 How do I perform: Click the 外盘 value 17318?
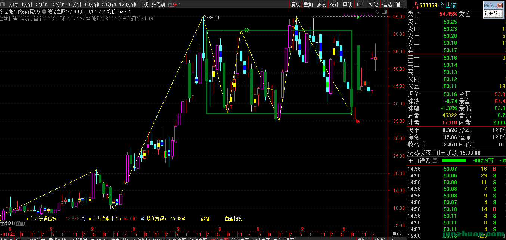point(450,122)
